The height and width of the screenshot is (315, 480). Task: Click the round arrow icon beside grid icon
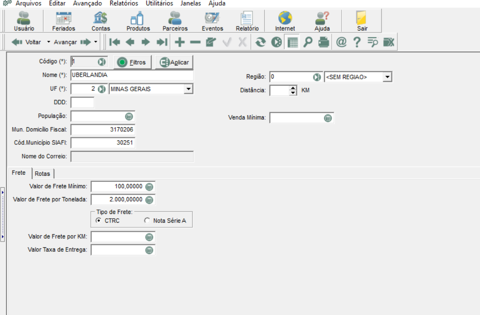277,42
